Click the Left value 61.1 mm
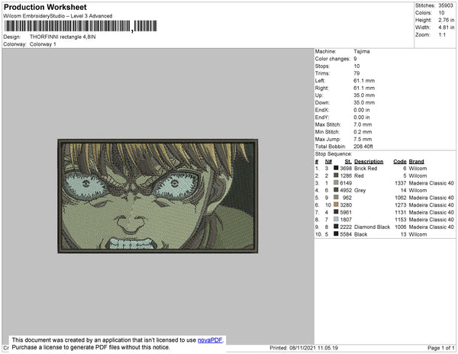Screen dimensions: 458x354 click(364, 81)
